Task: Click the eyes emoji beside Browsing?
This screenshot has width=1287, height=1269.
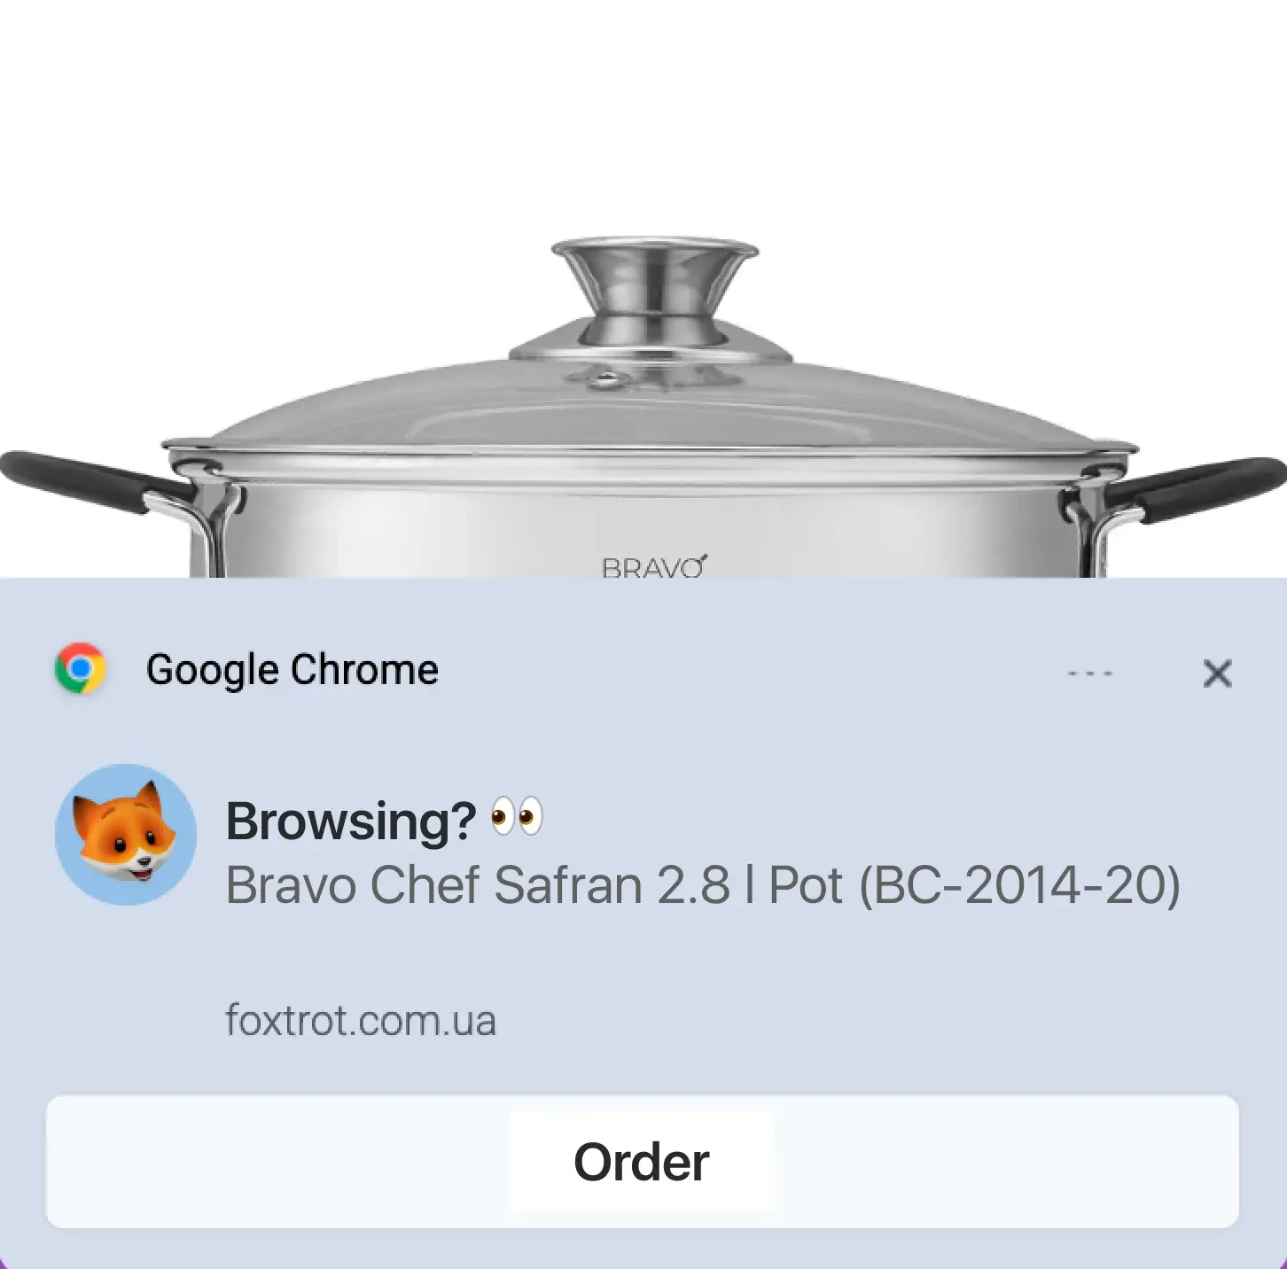Action: click(517, 816)
